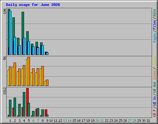This screenshot has width=158, height=124.
Task: Click the orange Sites bar for day 5
Action: pos(29,71)
